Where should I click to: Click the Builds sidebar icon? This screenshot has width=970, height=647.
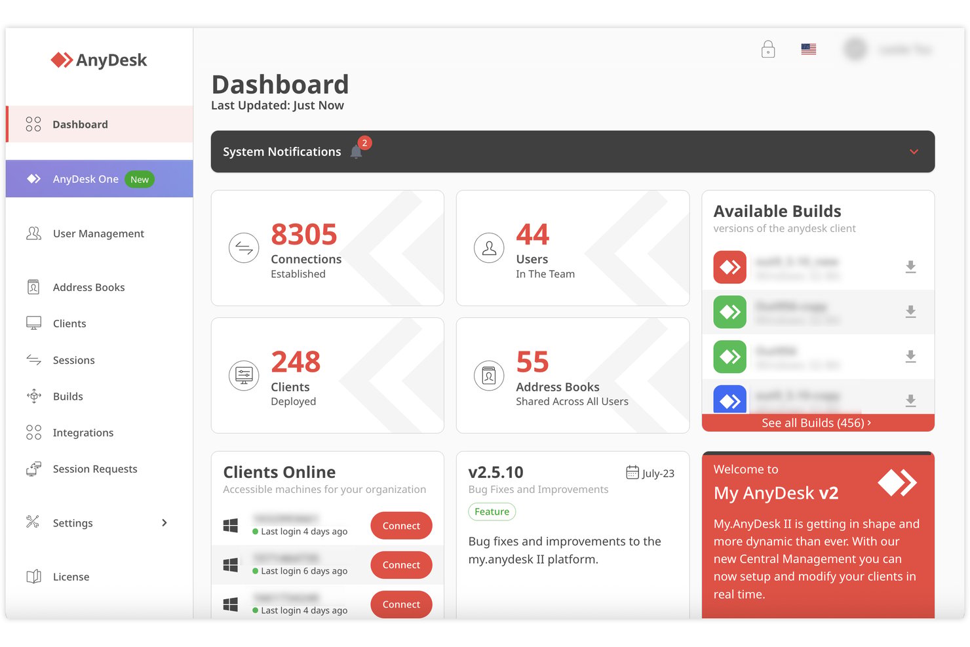[33, 396]
